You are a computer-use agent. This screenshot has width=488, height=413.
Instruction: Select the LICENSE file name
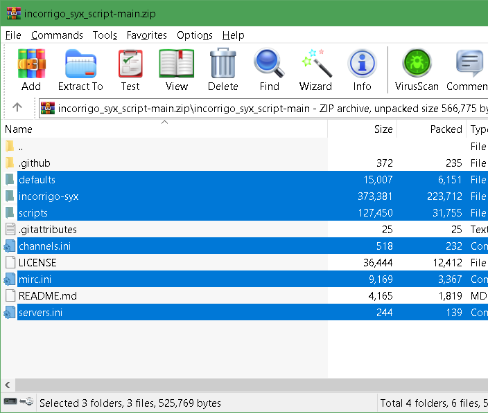pyautogui.click(x=37, y=263)
